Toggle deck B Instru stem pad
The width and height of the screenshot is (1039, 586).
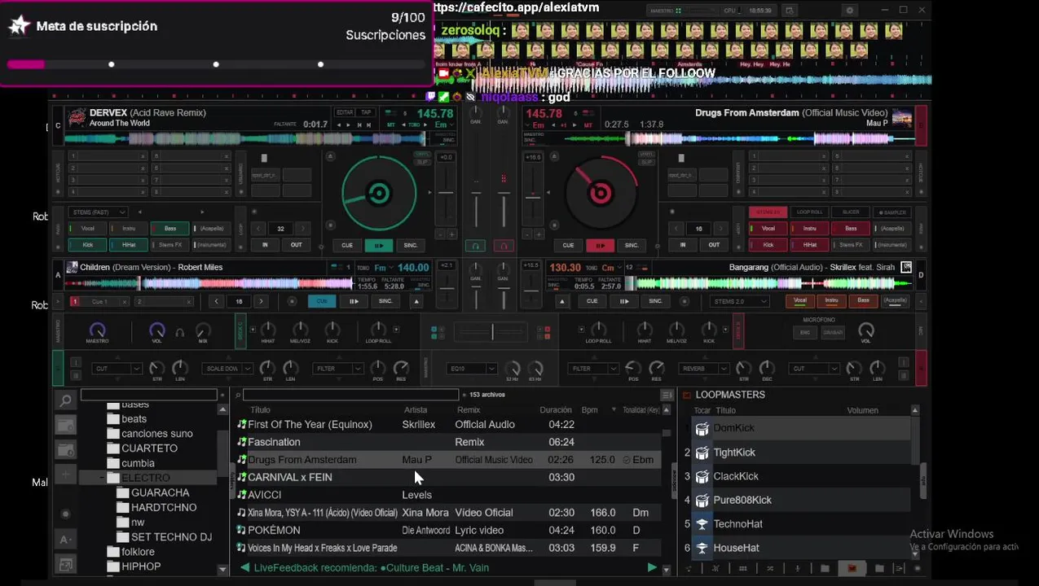click(809, 229)
